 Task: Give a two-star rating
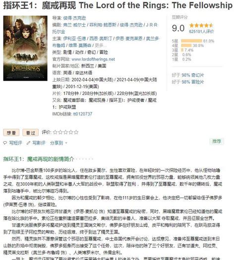tap(60, 132)
